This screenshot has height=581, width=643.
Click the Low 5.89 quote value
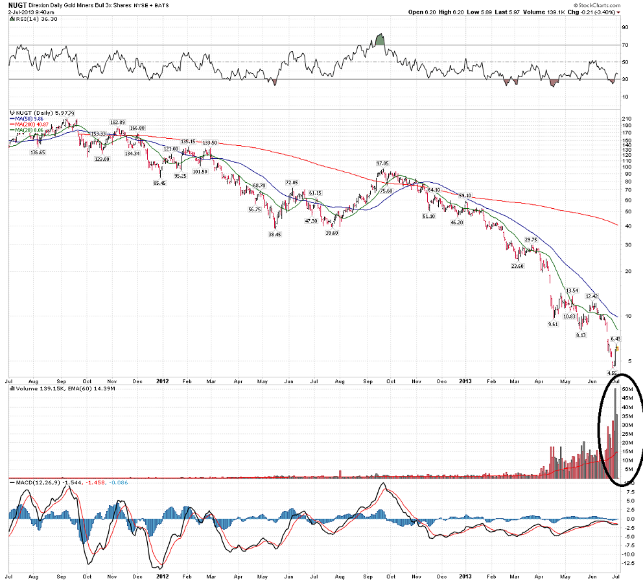point(479,12)
